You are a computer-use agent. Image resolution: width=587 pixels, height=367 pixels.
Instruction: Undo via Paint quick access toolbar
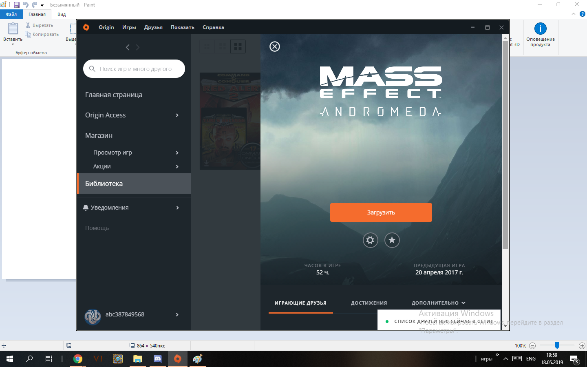(26, 5)
